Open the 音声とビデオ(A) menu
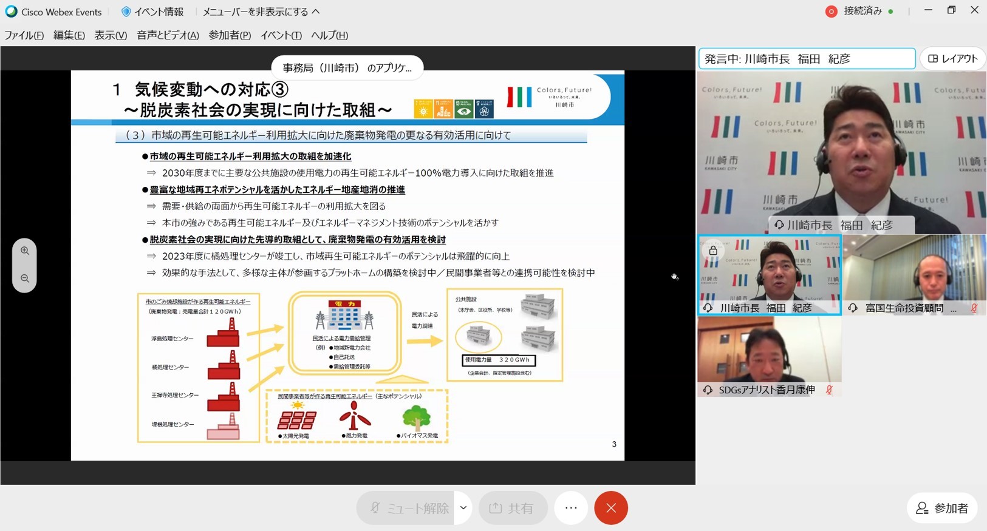987x531 pixels. coord(168,35)
